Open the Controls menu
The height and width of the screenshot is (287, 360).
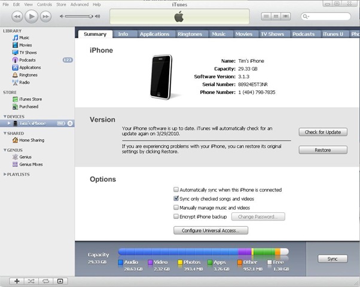(44, 4)
